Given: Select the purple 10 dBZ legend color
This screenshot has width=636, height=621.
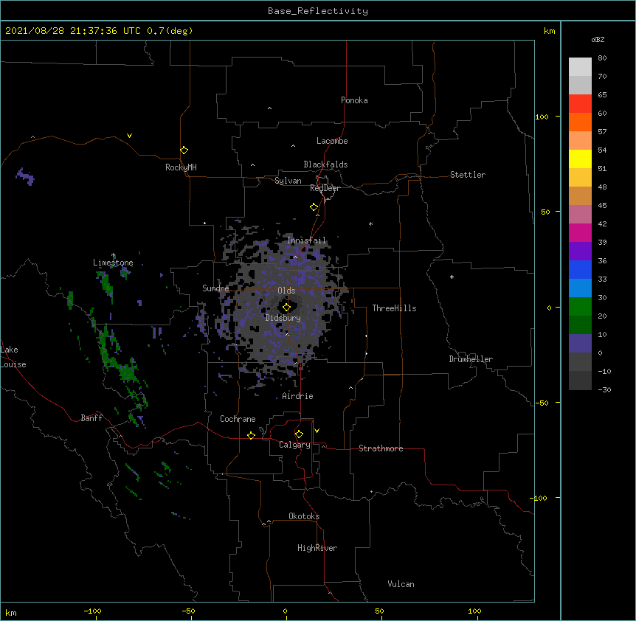Looking at the screenshot, I should tap(580, 344).
